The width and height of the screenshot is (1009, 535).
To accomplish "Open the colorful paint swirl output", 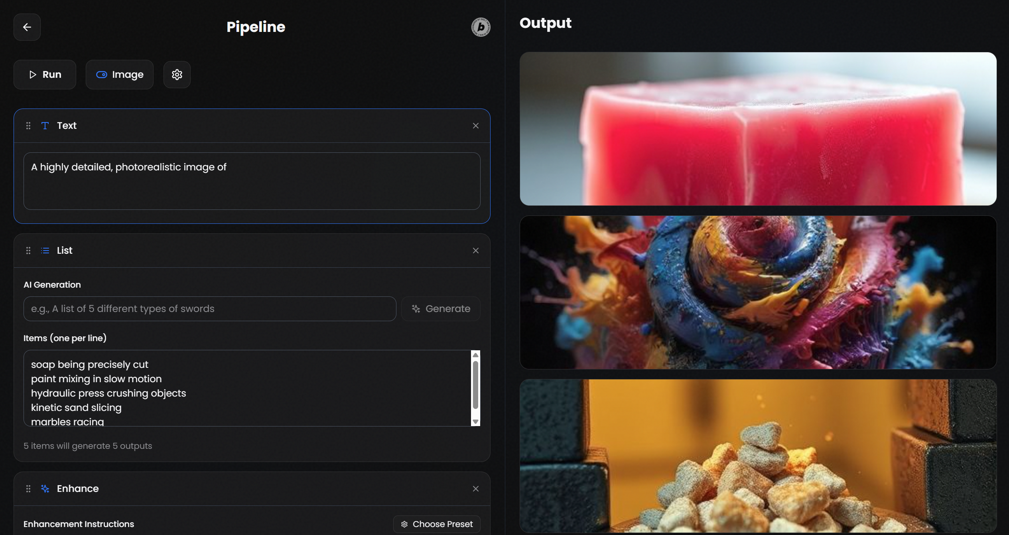I will coord(758,292).
